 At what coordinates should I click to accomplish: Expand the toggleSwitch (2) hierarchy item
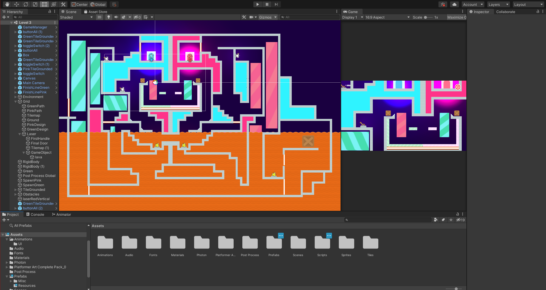pyautogui.click(x=16, y=46)
